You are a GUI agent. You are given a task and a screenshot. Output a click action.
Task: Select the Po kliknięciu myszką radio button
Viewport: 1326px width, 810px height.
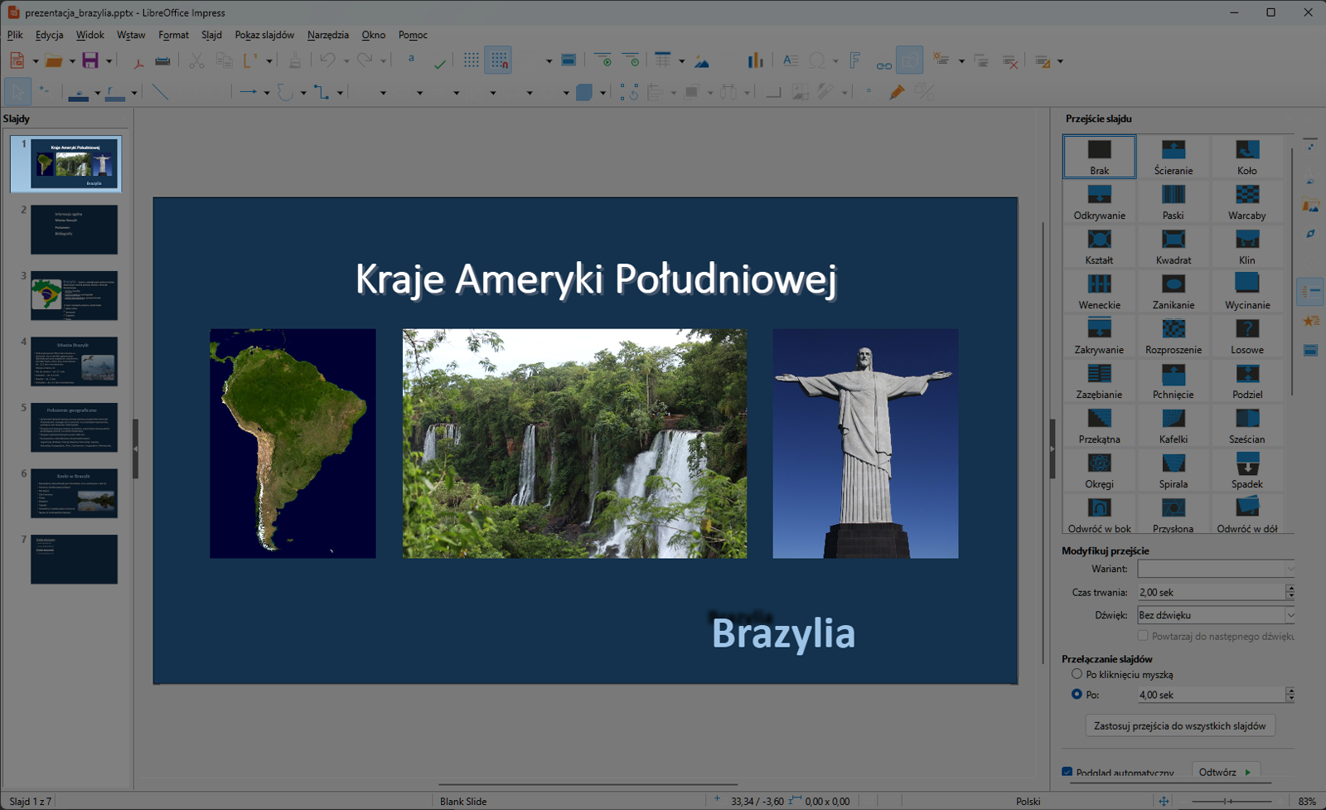tap(1075, 674)
